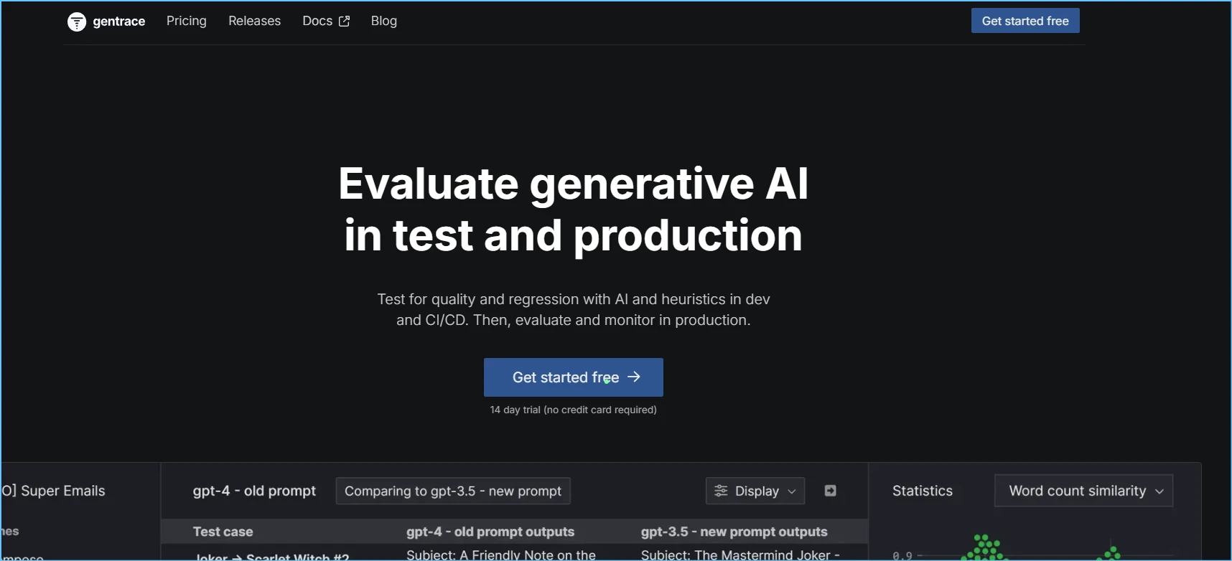Click the gentrace brand name text

pos(119,22)
